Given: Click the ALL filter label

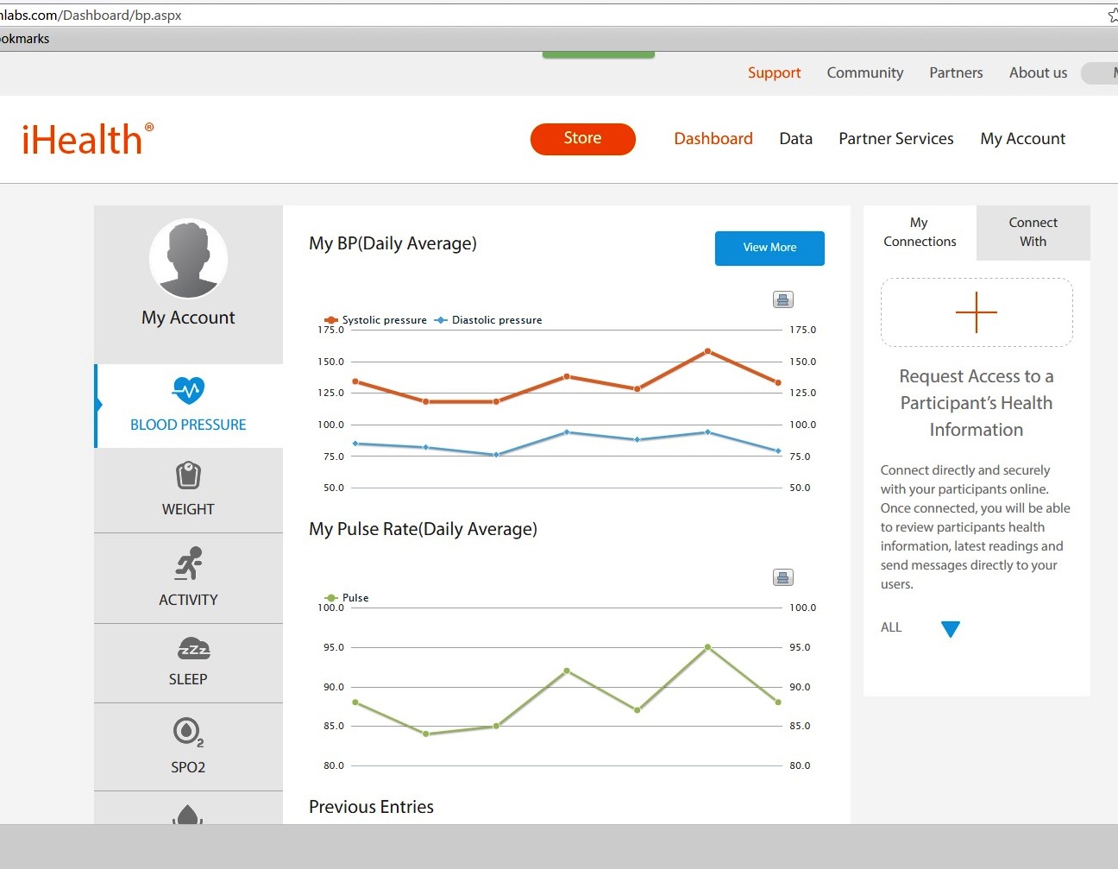Looking at the screenshot, I should click(x=891, y=627).
